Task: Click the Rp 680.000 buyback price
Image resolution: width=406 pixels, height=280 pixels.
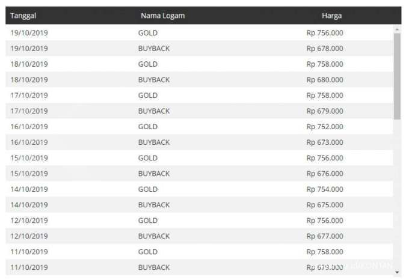Action: [x=325, y=80]
